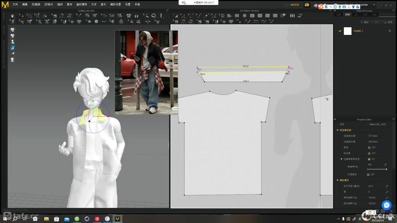Click the cloud account icon

coord(307,5)
